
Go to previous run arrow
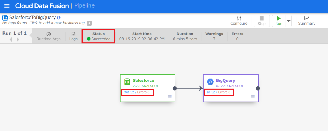[11, 39]
